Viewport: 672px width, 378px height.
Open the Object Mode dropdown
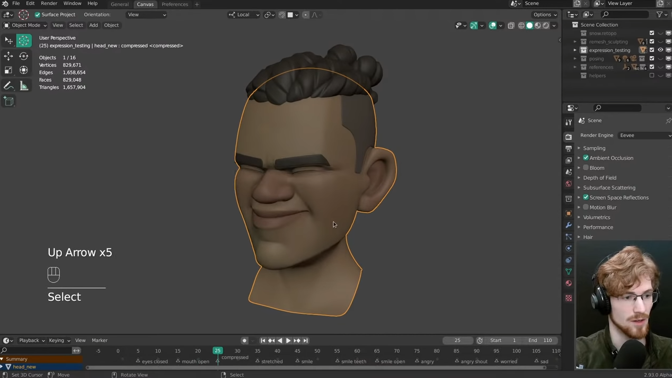click(25, 25)
